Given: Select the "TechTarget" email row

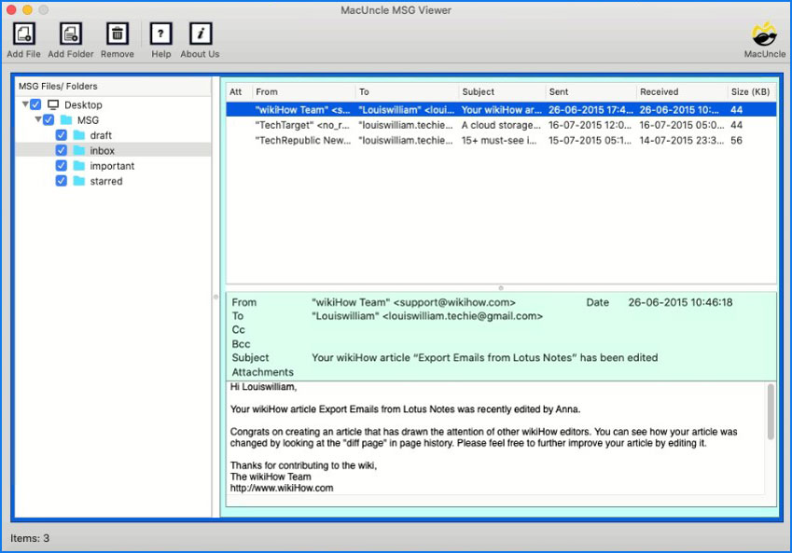Looking at the screenshot, I should point(501,125).
